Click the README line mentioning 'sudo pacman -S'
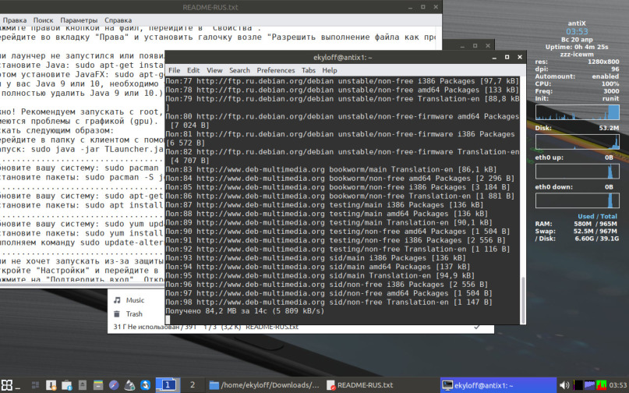 [82, 177]
